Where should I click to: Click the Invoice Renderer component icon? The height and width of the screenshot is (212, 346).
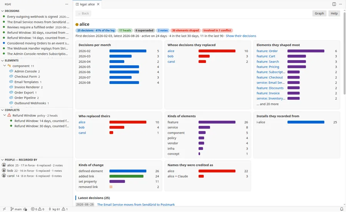[x=11, y=87]
